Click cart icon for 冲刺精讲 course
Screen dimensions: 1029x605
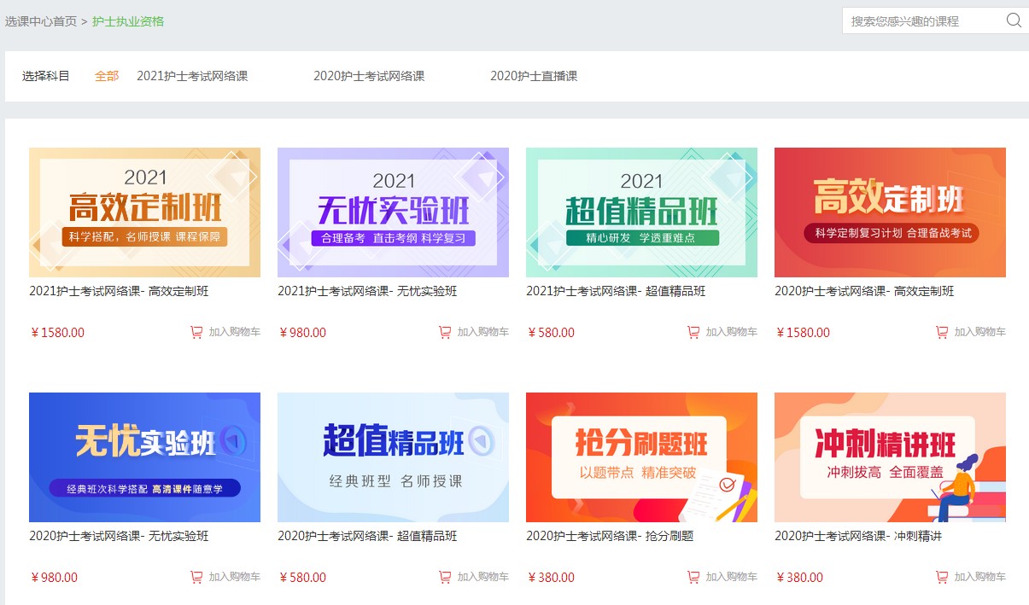pyautogui.click(x=941, y=577)
